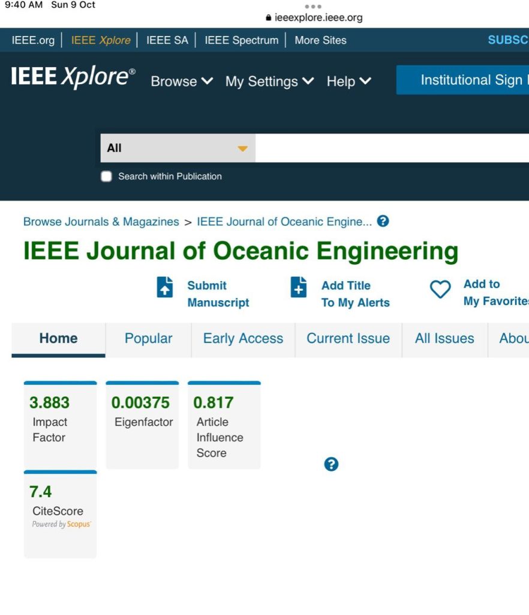Click the Powered by Scopus label
This screenshot has height=615, width=529.
coord(61,524)
